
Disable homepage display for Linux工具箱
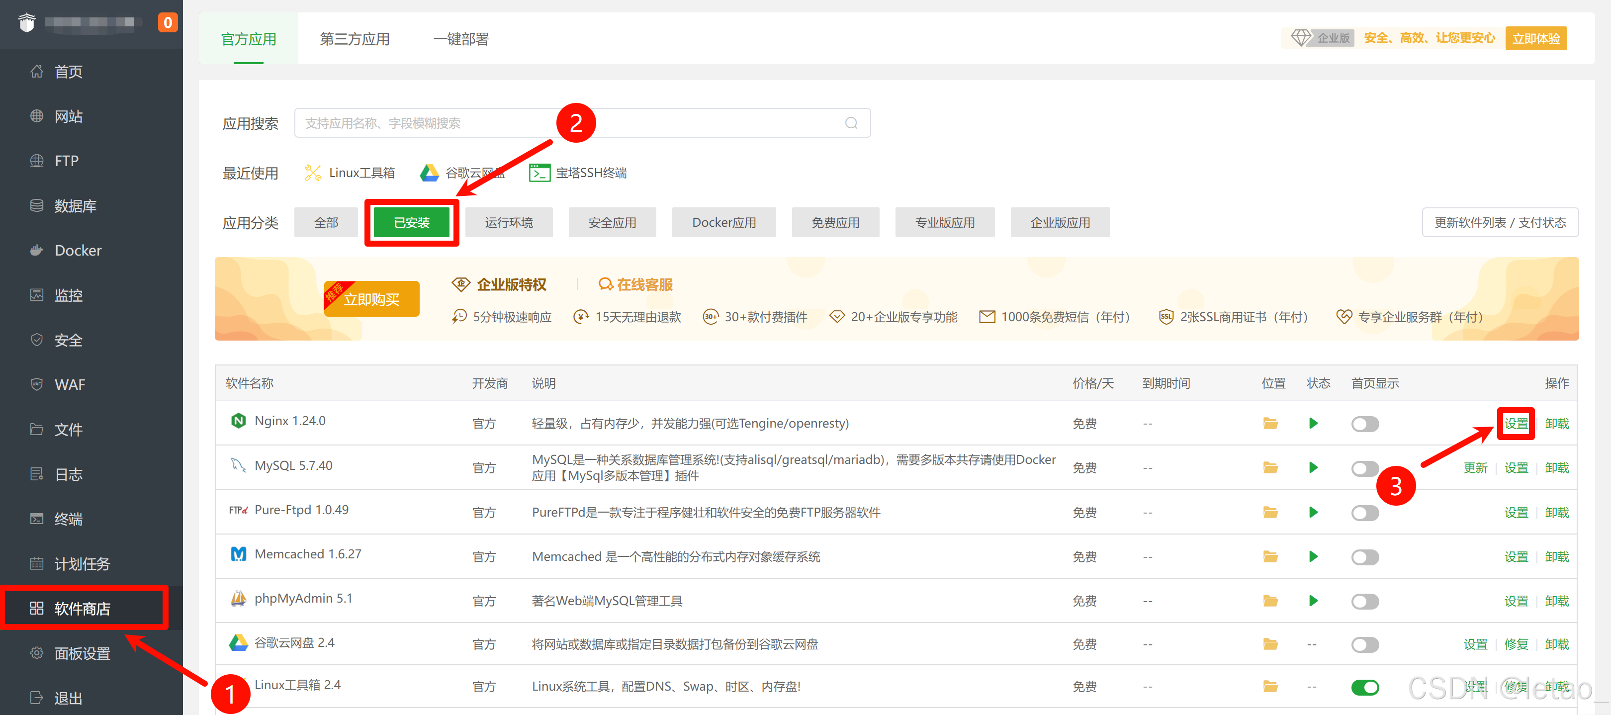click(x=1364, y=688)
